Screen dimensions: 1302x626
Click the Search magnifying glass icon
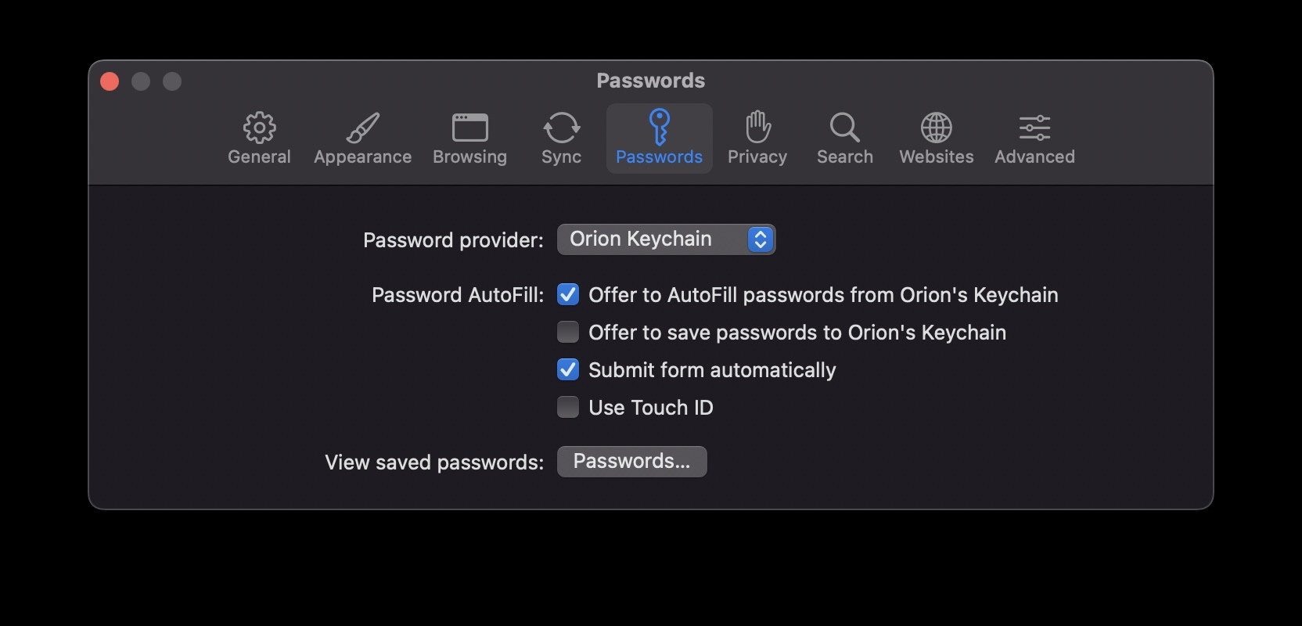pos(844,128)
